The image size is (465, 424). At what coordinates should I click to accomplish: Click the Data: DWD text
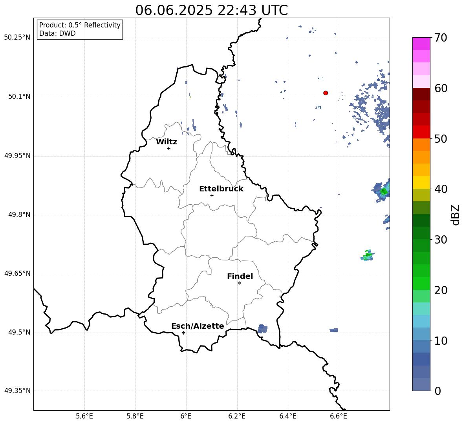[x=57, y=33]
